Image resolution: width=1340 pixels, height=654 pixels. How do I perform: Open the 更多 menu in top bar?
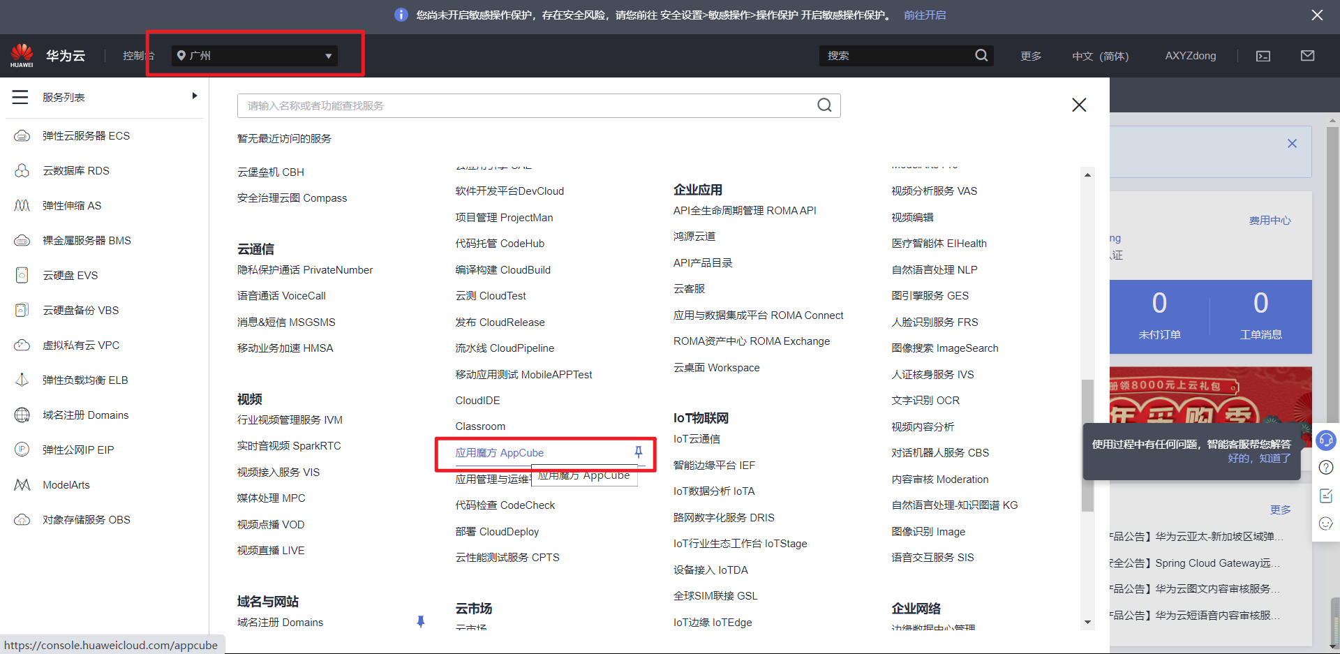pyautogui.click(x=1031, y=56)
